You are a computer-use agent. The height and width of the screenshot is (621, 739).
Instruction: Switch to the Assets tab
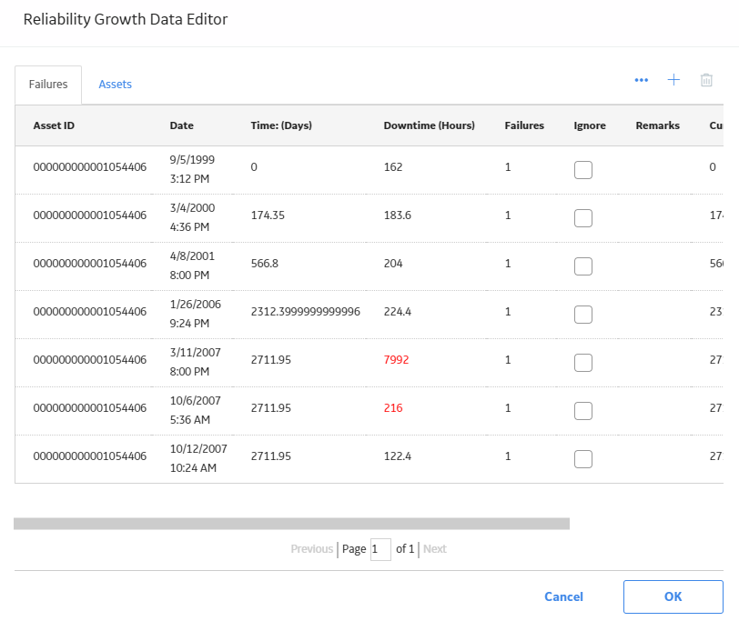[115, 85]
